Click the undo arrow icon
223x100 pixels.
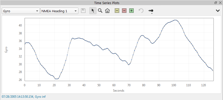141,11
